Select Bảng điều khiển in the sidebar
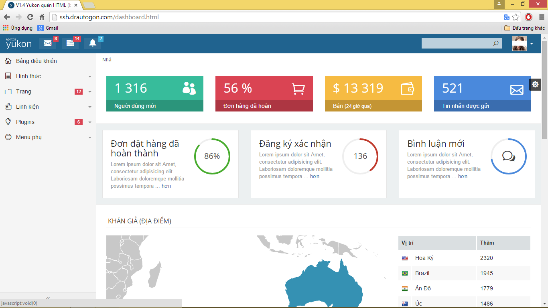The height and width of the screenshot is (308, 548). pyautogui.click(x=36, y=61)
